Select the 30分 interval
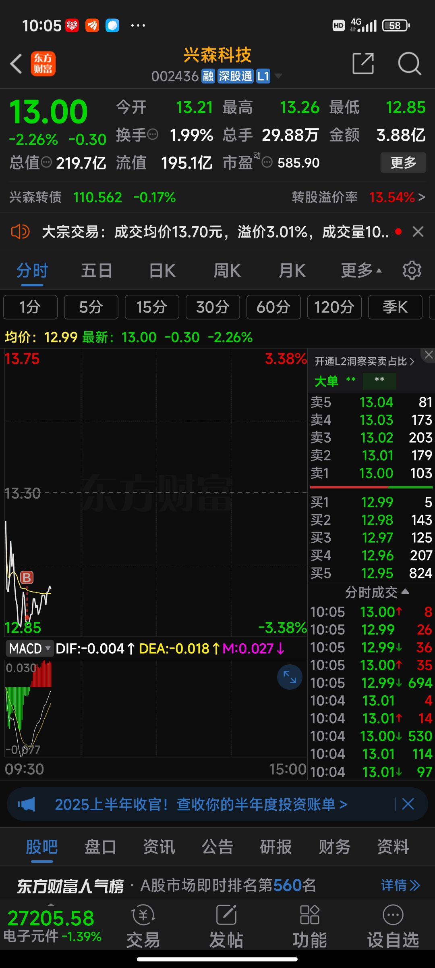The image size is (435, 968). coord(213,307)
